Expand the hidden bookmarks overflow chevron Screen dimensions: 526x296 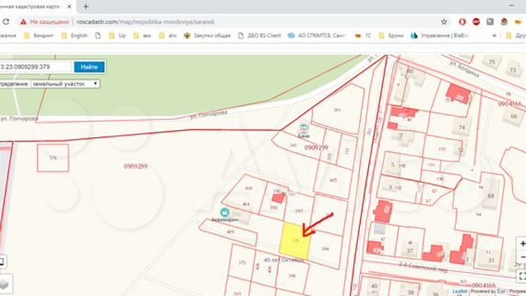(494, 35)
